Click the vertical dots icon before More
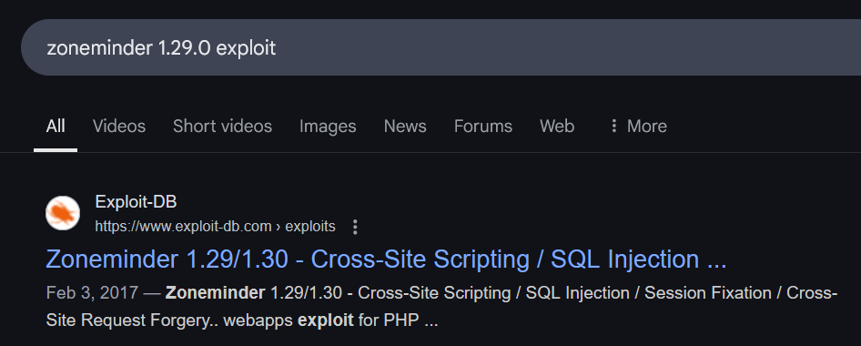This screenshot has height=346, width=861. (614, 127)
